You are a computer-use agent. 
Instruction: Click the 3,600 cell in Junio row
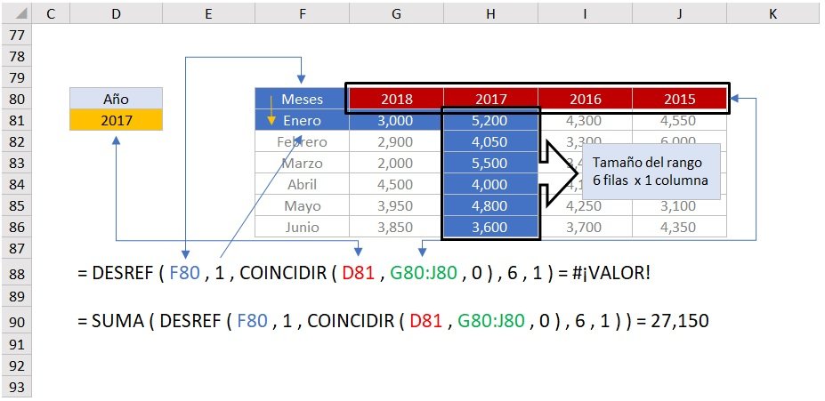click(x=490, y=227)
